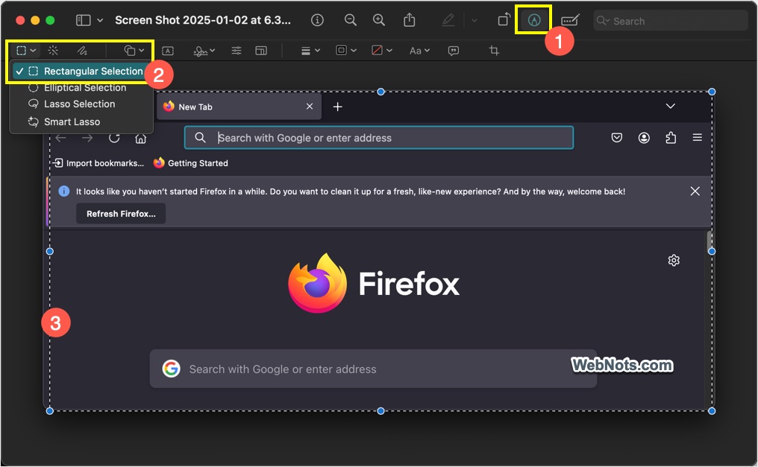Select the Sketch drawing tool
The width and height of the screenshot is (758, 467).
[x=82, y=50]
